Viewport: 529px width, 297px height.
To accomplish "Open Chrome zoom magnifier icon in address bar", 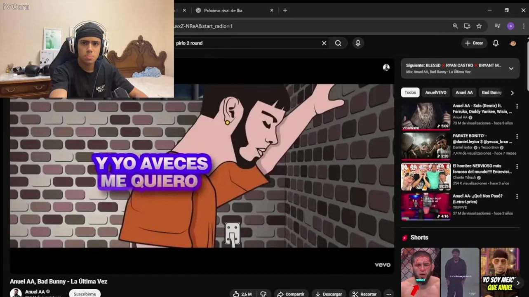I will (x=455, y=26).
